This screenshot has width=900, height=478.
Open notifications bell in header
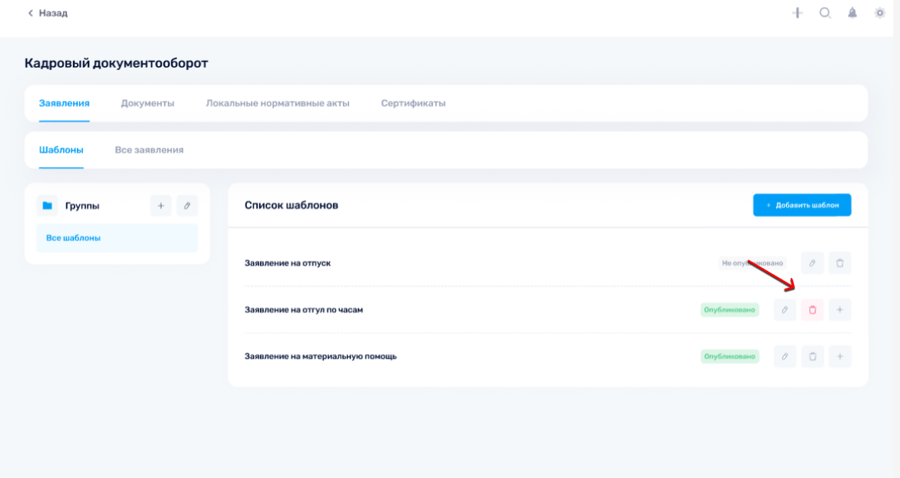coord(852,13)
